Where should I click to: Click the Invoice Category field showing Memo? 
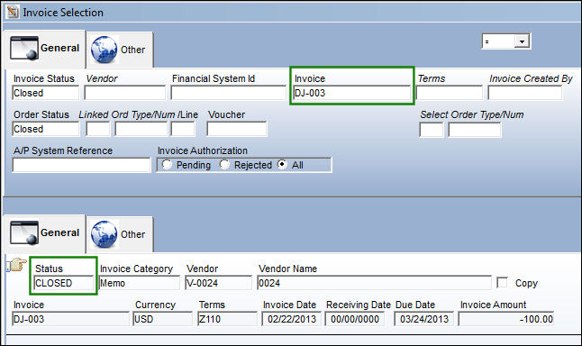(139, 283)
